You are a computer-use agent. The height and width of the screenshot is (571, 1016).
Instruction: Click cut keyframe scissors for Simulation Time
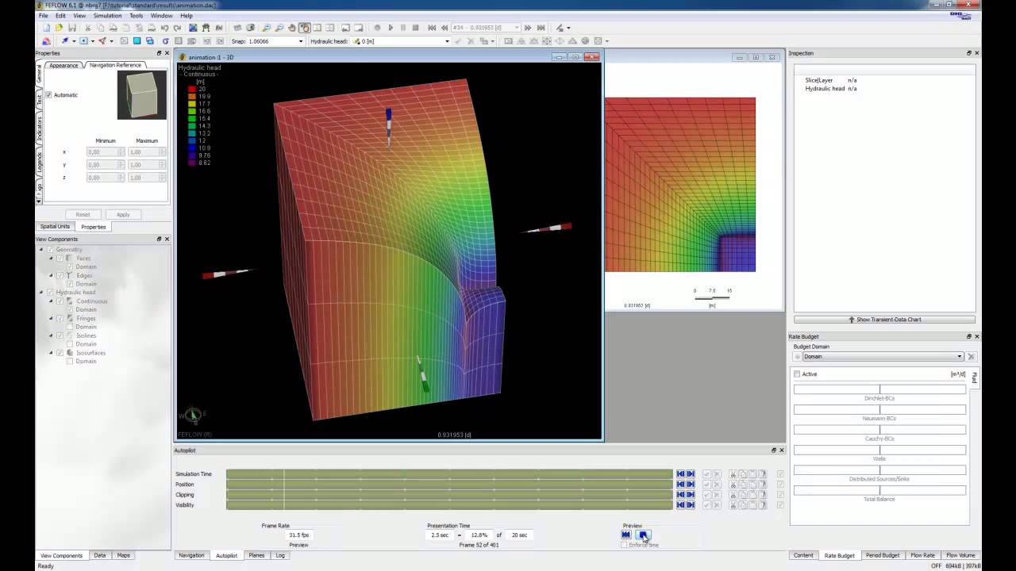click(733, 474)
